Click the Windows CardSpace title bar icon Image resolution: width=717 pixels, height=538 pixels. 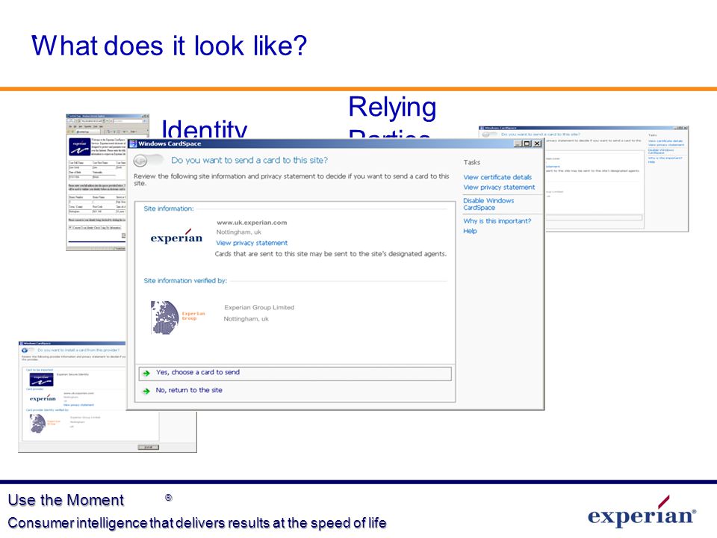pyautogui.click(x=133, y=143)
